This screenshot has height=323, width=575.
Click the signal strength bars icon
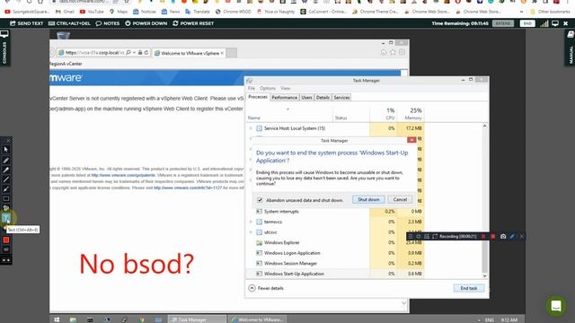pos(544,23)
